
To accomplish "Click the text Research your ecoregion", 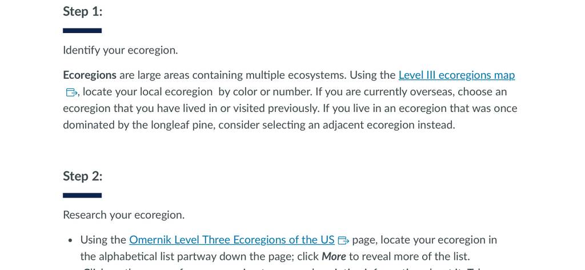I will 123,215.
